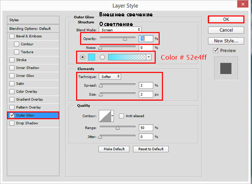Click the Size px field
The image size is (252, 184).
click(146, 94)
